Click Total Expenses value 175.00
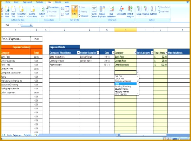 coord(36,39)
